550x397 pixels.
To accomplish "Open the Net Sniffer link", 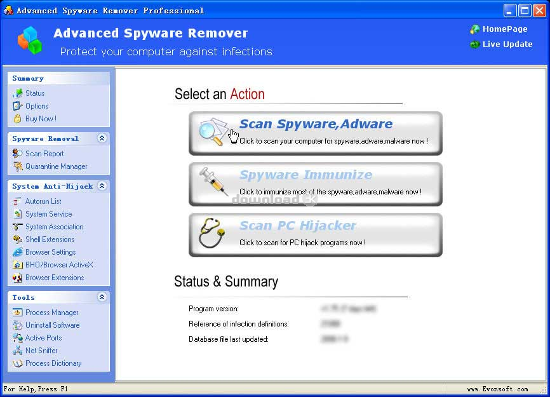I will pyautogui.click(x=41, y=351).
